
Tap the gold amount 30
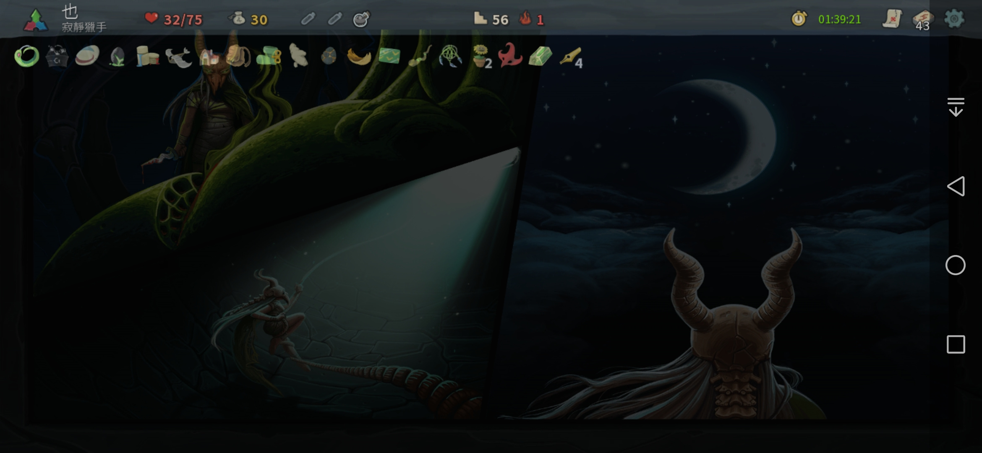[259, 20]
